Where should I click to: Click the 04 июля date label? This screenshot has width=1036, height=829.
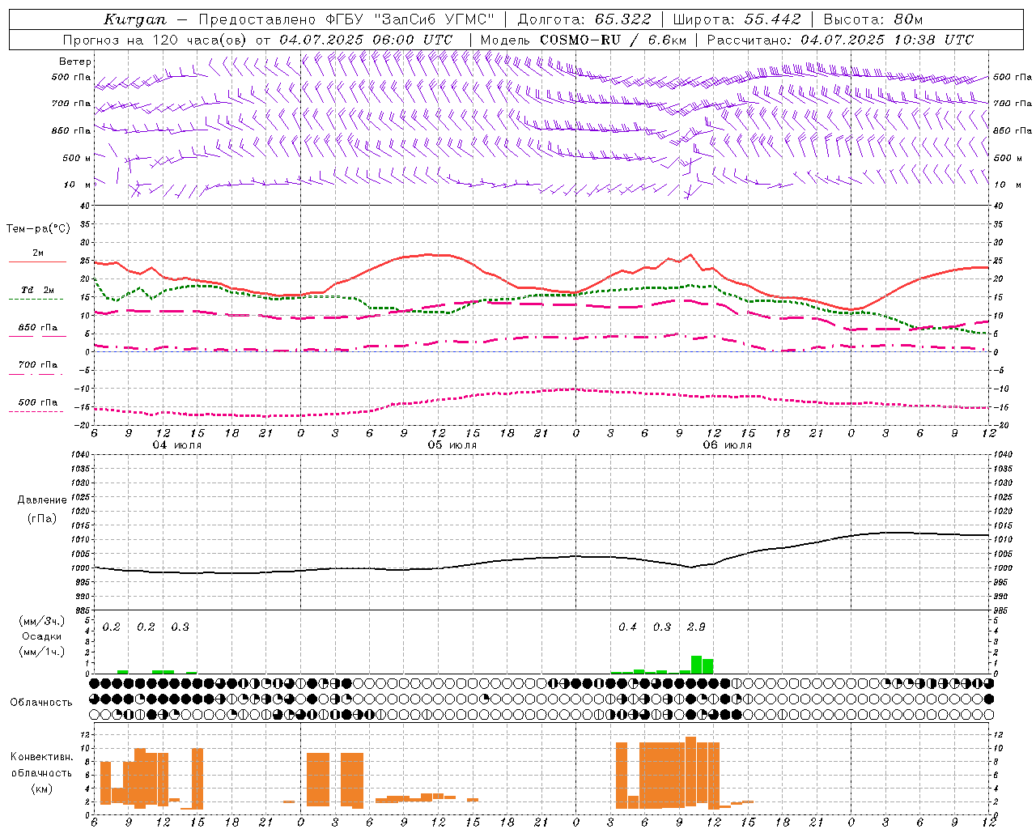[x=177, y=445]
